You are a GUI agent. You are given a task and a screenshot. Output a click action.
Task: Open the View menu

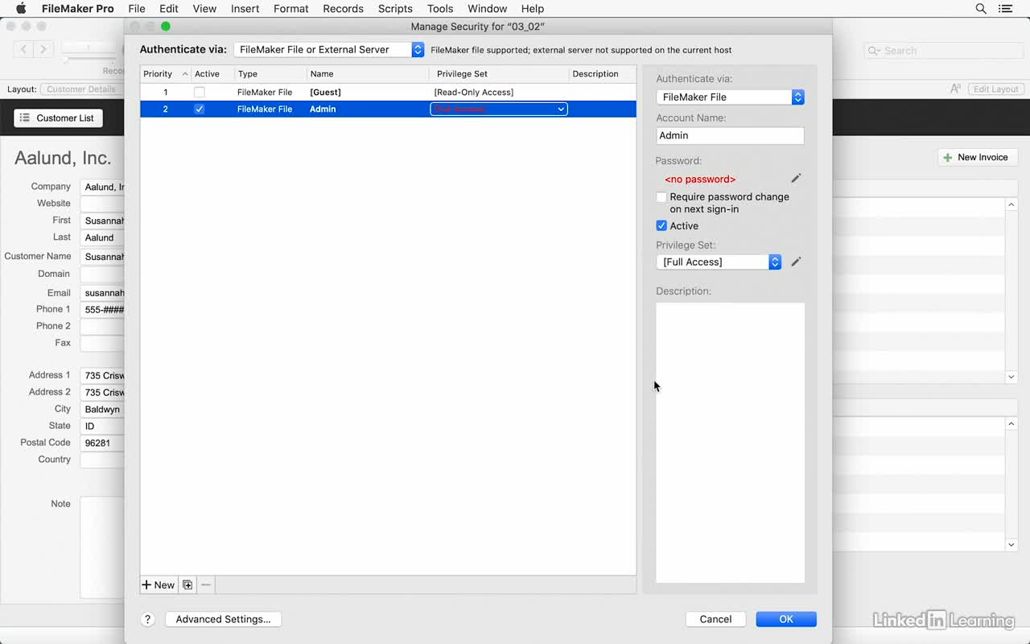point(204,9)
